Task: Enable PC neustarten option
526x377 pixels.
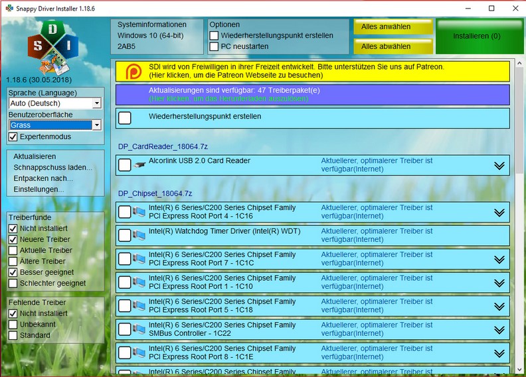Action: pyautogui.click(x=214, y=46)
